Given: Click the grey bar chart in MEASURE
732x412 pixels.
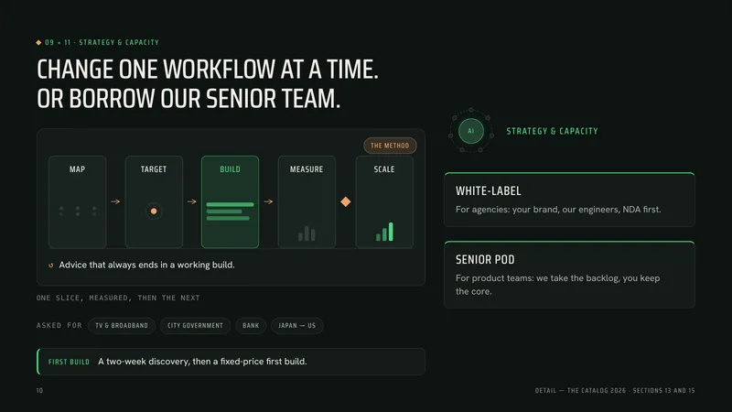Looking at the screenshot, I should pyautogui.click(x=307, y=233).
